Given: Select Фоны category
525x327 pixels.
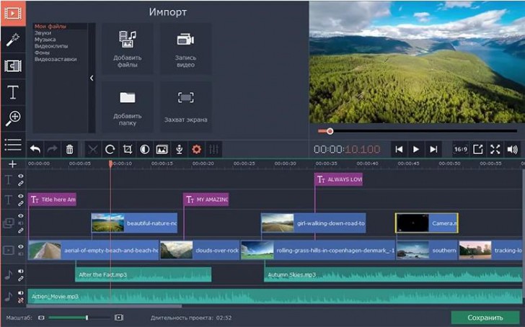Looking at the screenshot, I should 42,53.
